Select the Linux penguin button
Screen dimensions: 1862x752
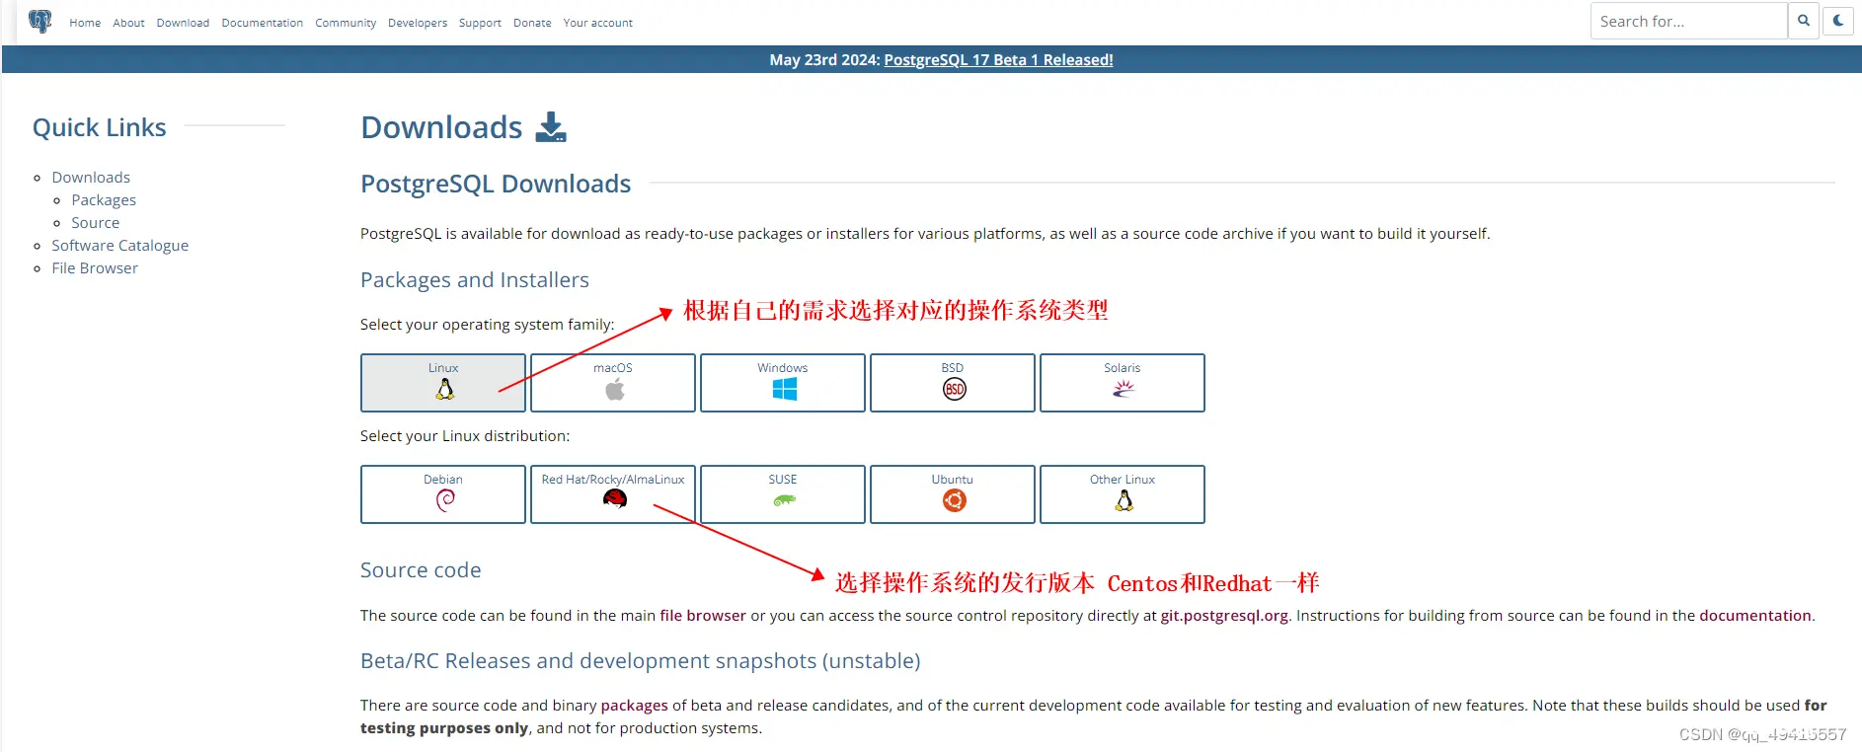[443, 383]
